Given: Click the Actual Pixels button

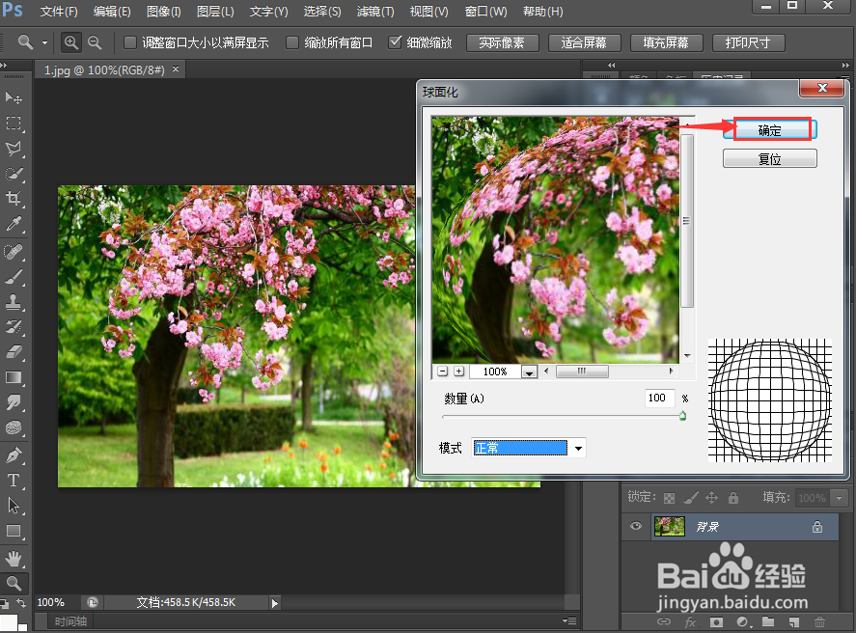Looking at the screenshot, I should pos(502,42).
